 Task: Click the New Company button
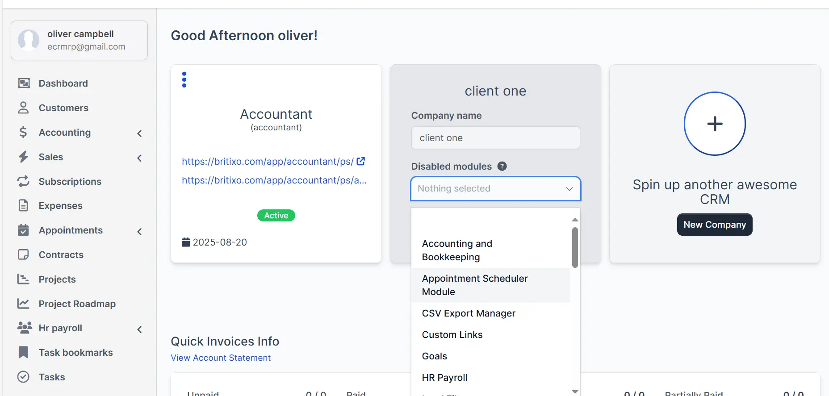point(714,225)
